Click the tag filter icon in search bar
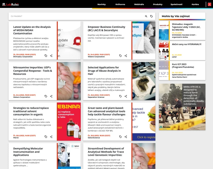This screenshot has height=169, width=213. click(151, 16)
